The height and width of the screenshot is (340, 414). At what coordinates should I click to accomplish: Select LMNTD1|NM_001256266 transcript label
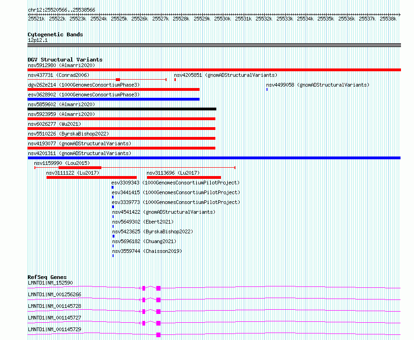(54, 294)
